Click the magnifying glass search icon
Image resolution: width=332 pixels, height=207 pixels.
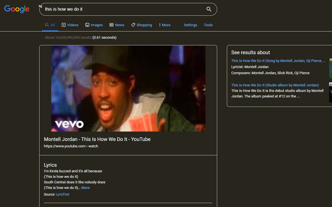coord(209,9)
